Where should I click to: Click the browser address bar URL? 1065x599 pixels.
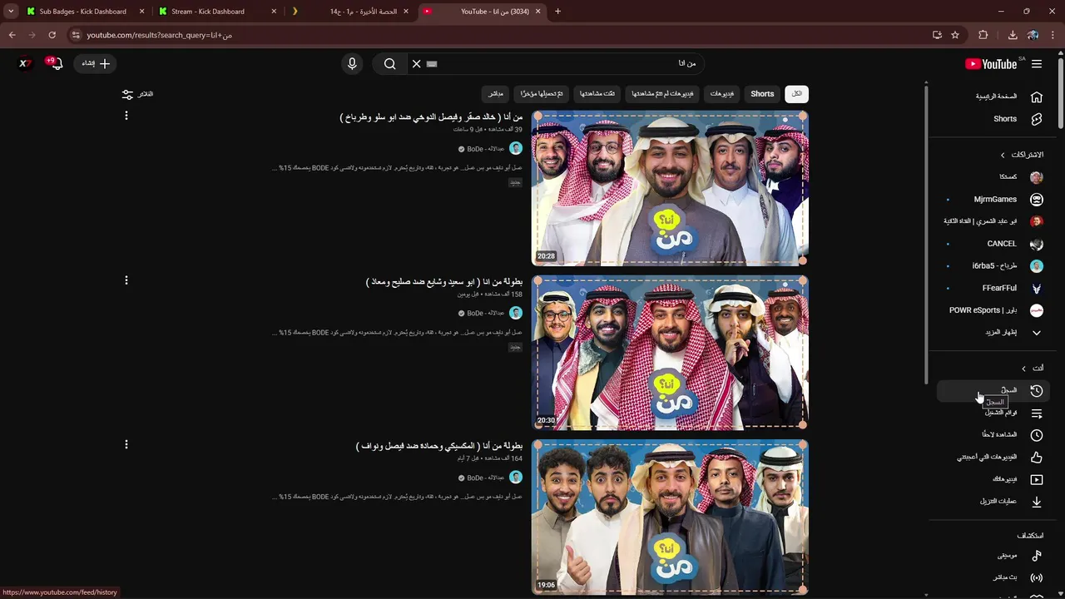tap(160, 35)
